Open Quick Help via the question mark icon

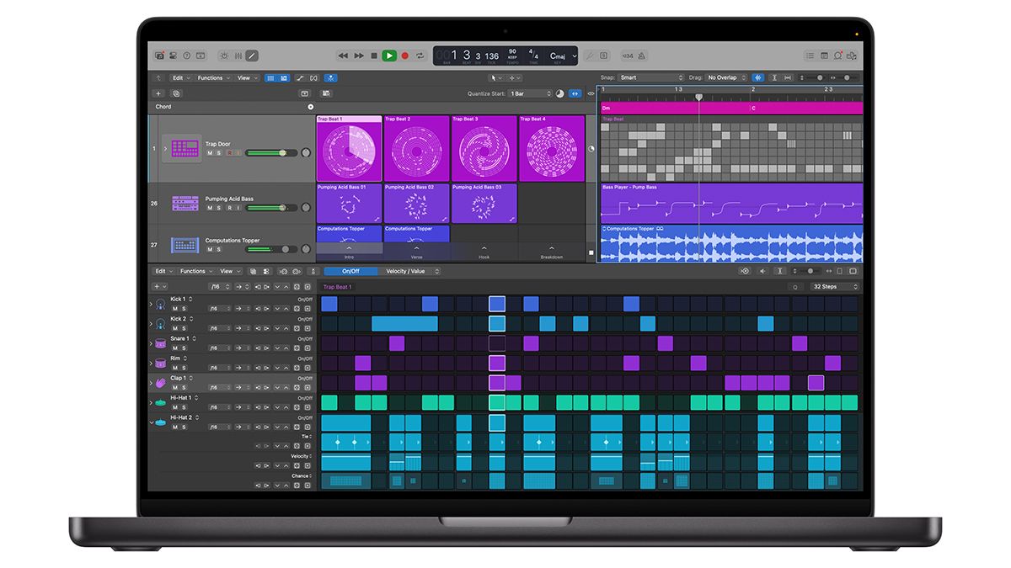point(187,56)
